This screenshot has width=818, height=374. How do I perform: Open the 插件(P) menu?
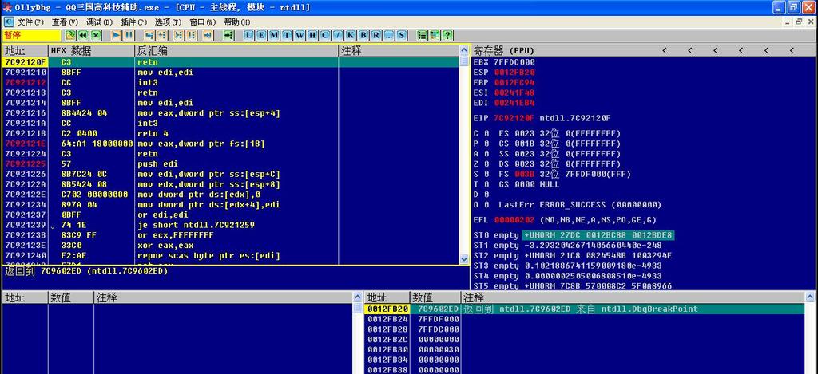tap(133, 22)
